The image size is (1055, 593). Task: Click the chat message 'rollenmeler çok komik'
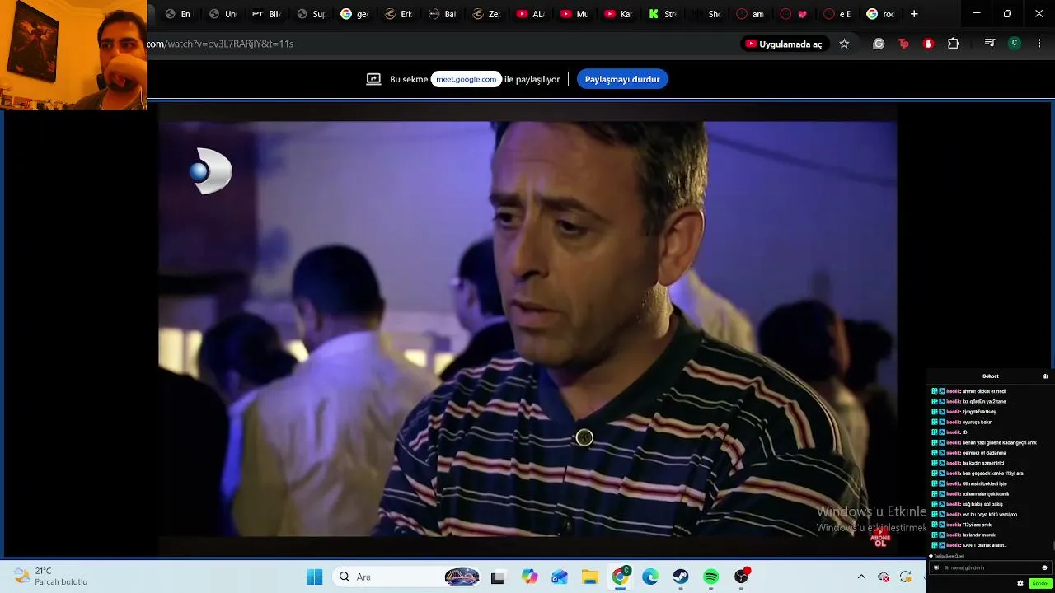[x=986, y=494]
